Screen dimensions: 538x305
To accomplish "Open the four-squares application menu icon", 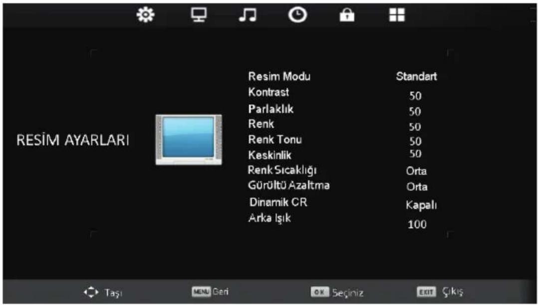I will (x=397, y=15).
